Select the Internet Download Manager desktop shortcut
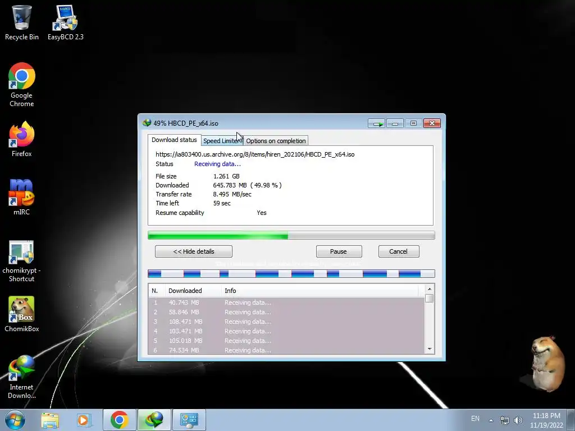 [x=22, y=377]
